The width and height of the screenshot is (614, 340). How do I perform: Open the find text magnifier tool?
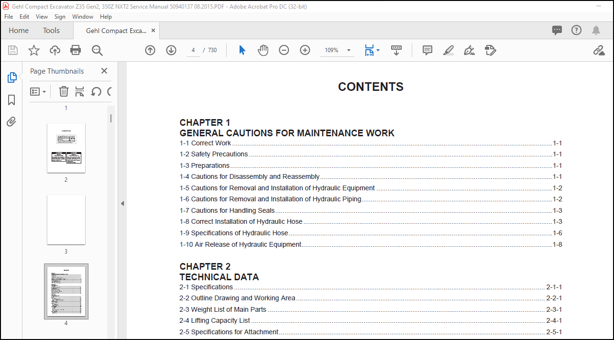97,50
